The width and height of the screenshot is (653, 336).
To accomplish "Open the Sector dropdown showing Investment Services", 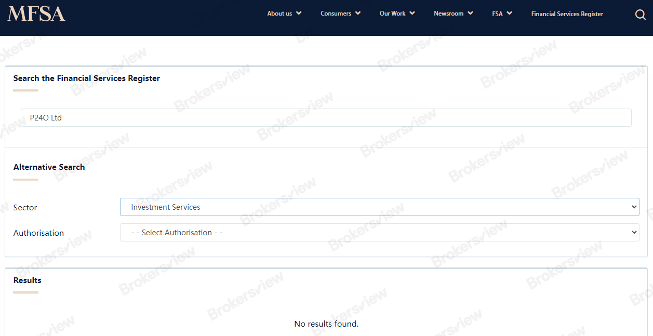I will 380,207.
